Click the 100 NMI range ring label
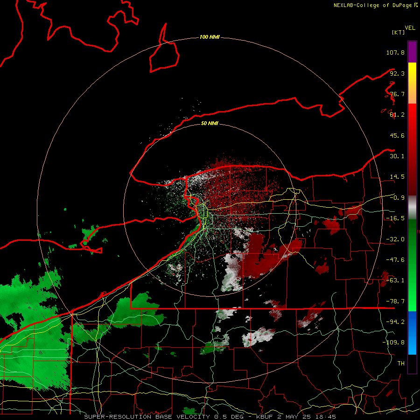 pyautogui.click(x=210, y=37)
